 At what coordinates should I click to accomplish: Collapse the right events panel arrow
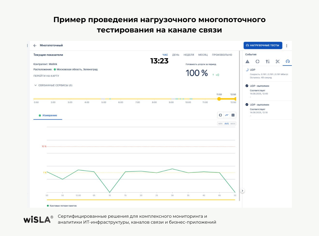tap(242, 191)
